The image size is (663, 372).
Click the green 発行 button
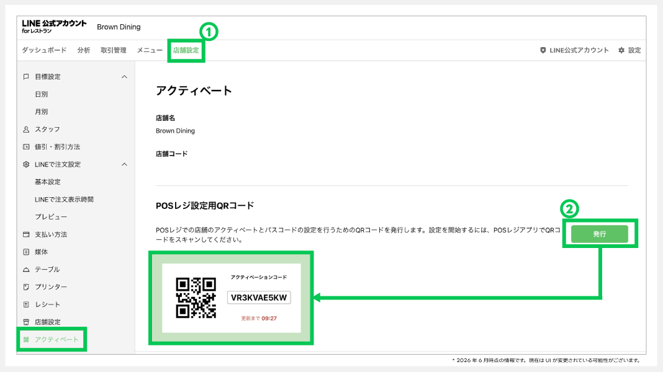600,234
